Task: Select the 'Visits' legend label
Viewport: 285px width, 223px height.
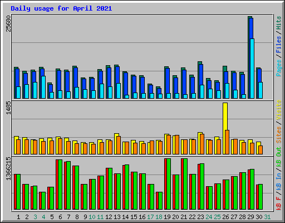Action: (279, 110)
